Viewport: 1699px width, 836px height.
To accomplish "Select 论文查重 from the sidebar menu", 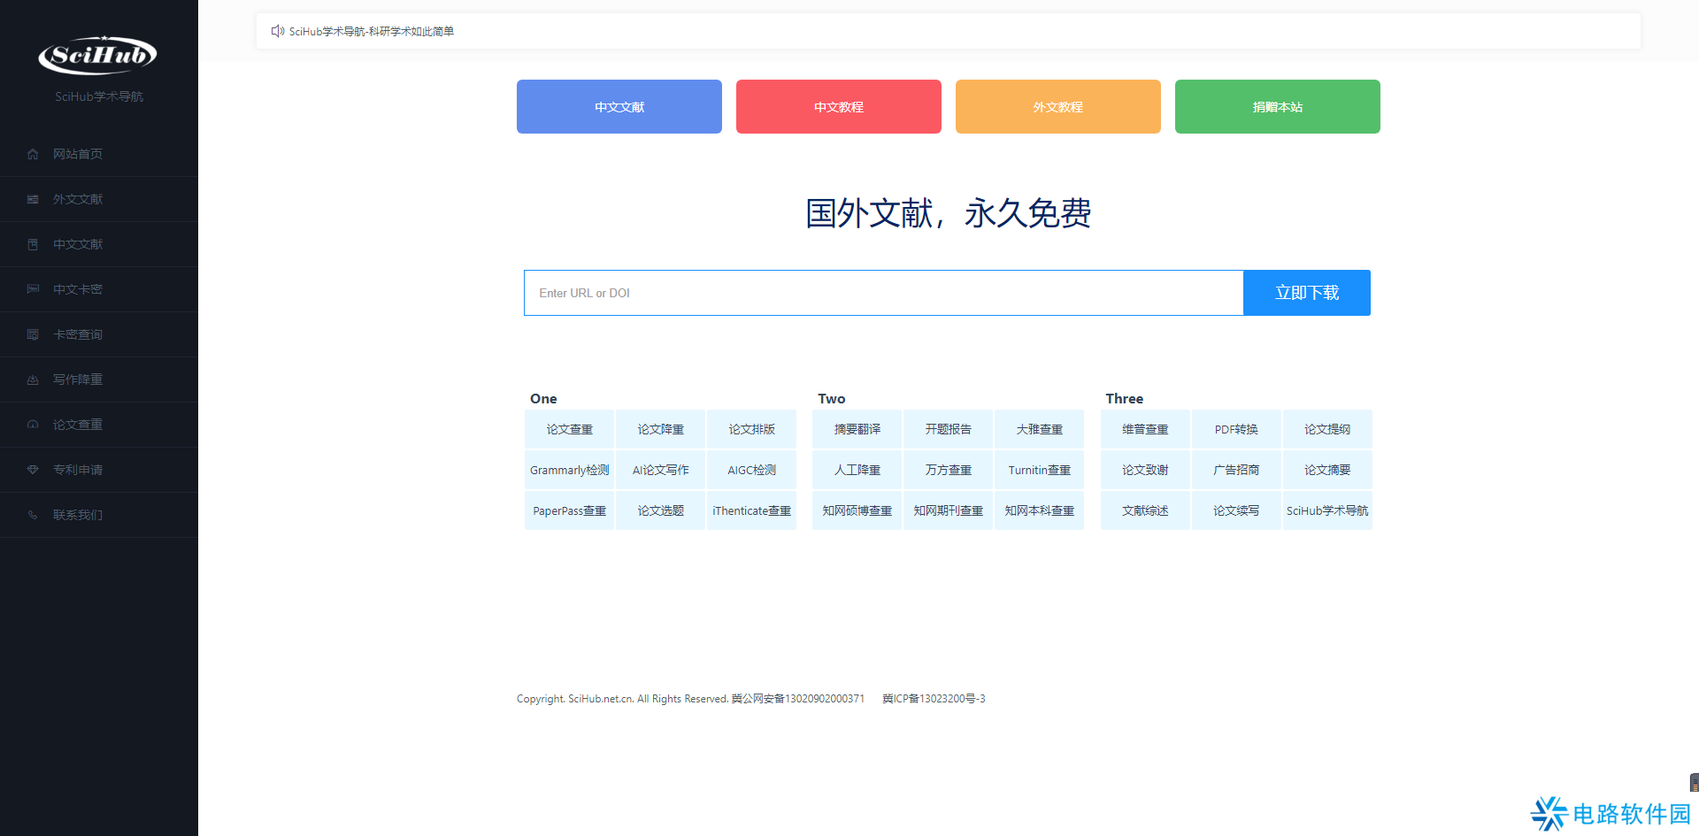I will click(x=78, y=425).
